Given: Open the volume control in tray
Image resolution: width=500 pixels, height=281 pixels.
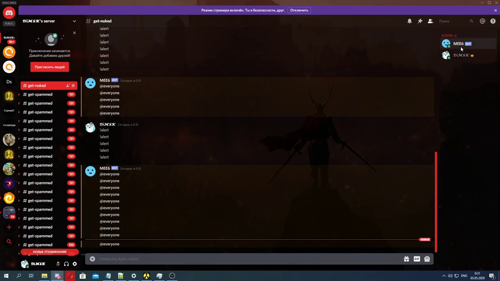Looking at the screenshot, I should (450, 276).
